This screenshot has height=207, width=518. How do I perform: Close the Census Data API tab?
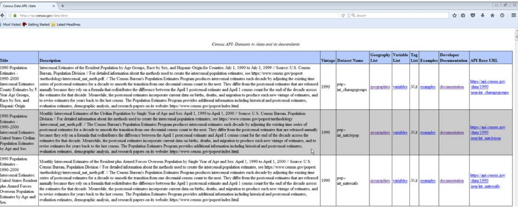tap(53, 6)
